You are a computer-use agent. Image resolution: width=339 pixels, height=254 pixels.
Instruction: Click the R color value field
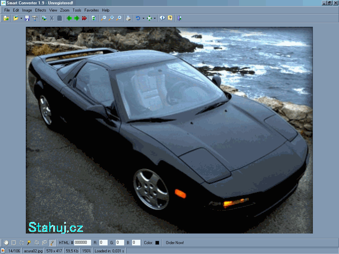pyautogui.click(x=103, y=242)
